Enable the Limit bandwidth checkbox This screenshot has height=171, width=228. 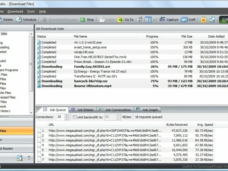coord(74,117)
